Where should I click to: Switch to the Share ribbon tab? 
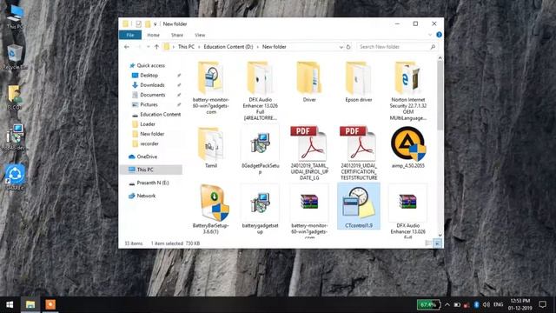point(177,35)
